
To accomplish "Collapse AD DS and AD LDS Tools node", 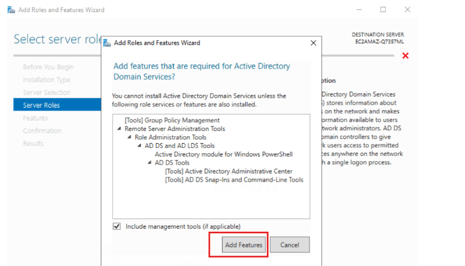I will [139, 146].
